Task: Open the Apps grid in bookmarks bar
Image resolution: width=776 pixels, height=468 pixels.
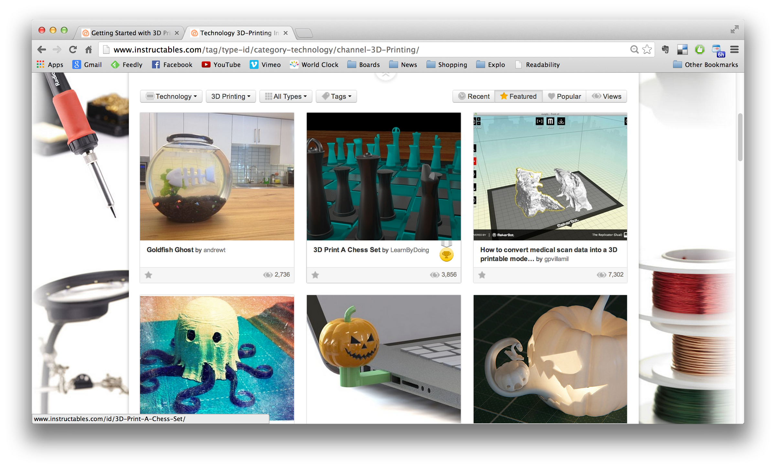Action: (x=50, y=65)
